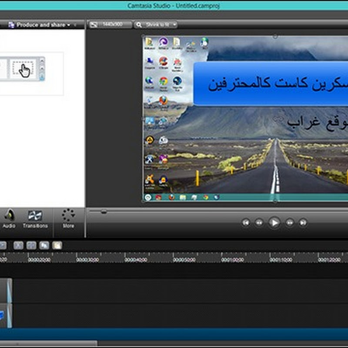
Task: Click the Copy icon in timeline toolbar
Action: (44, 245)
